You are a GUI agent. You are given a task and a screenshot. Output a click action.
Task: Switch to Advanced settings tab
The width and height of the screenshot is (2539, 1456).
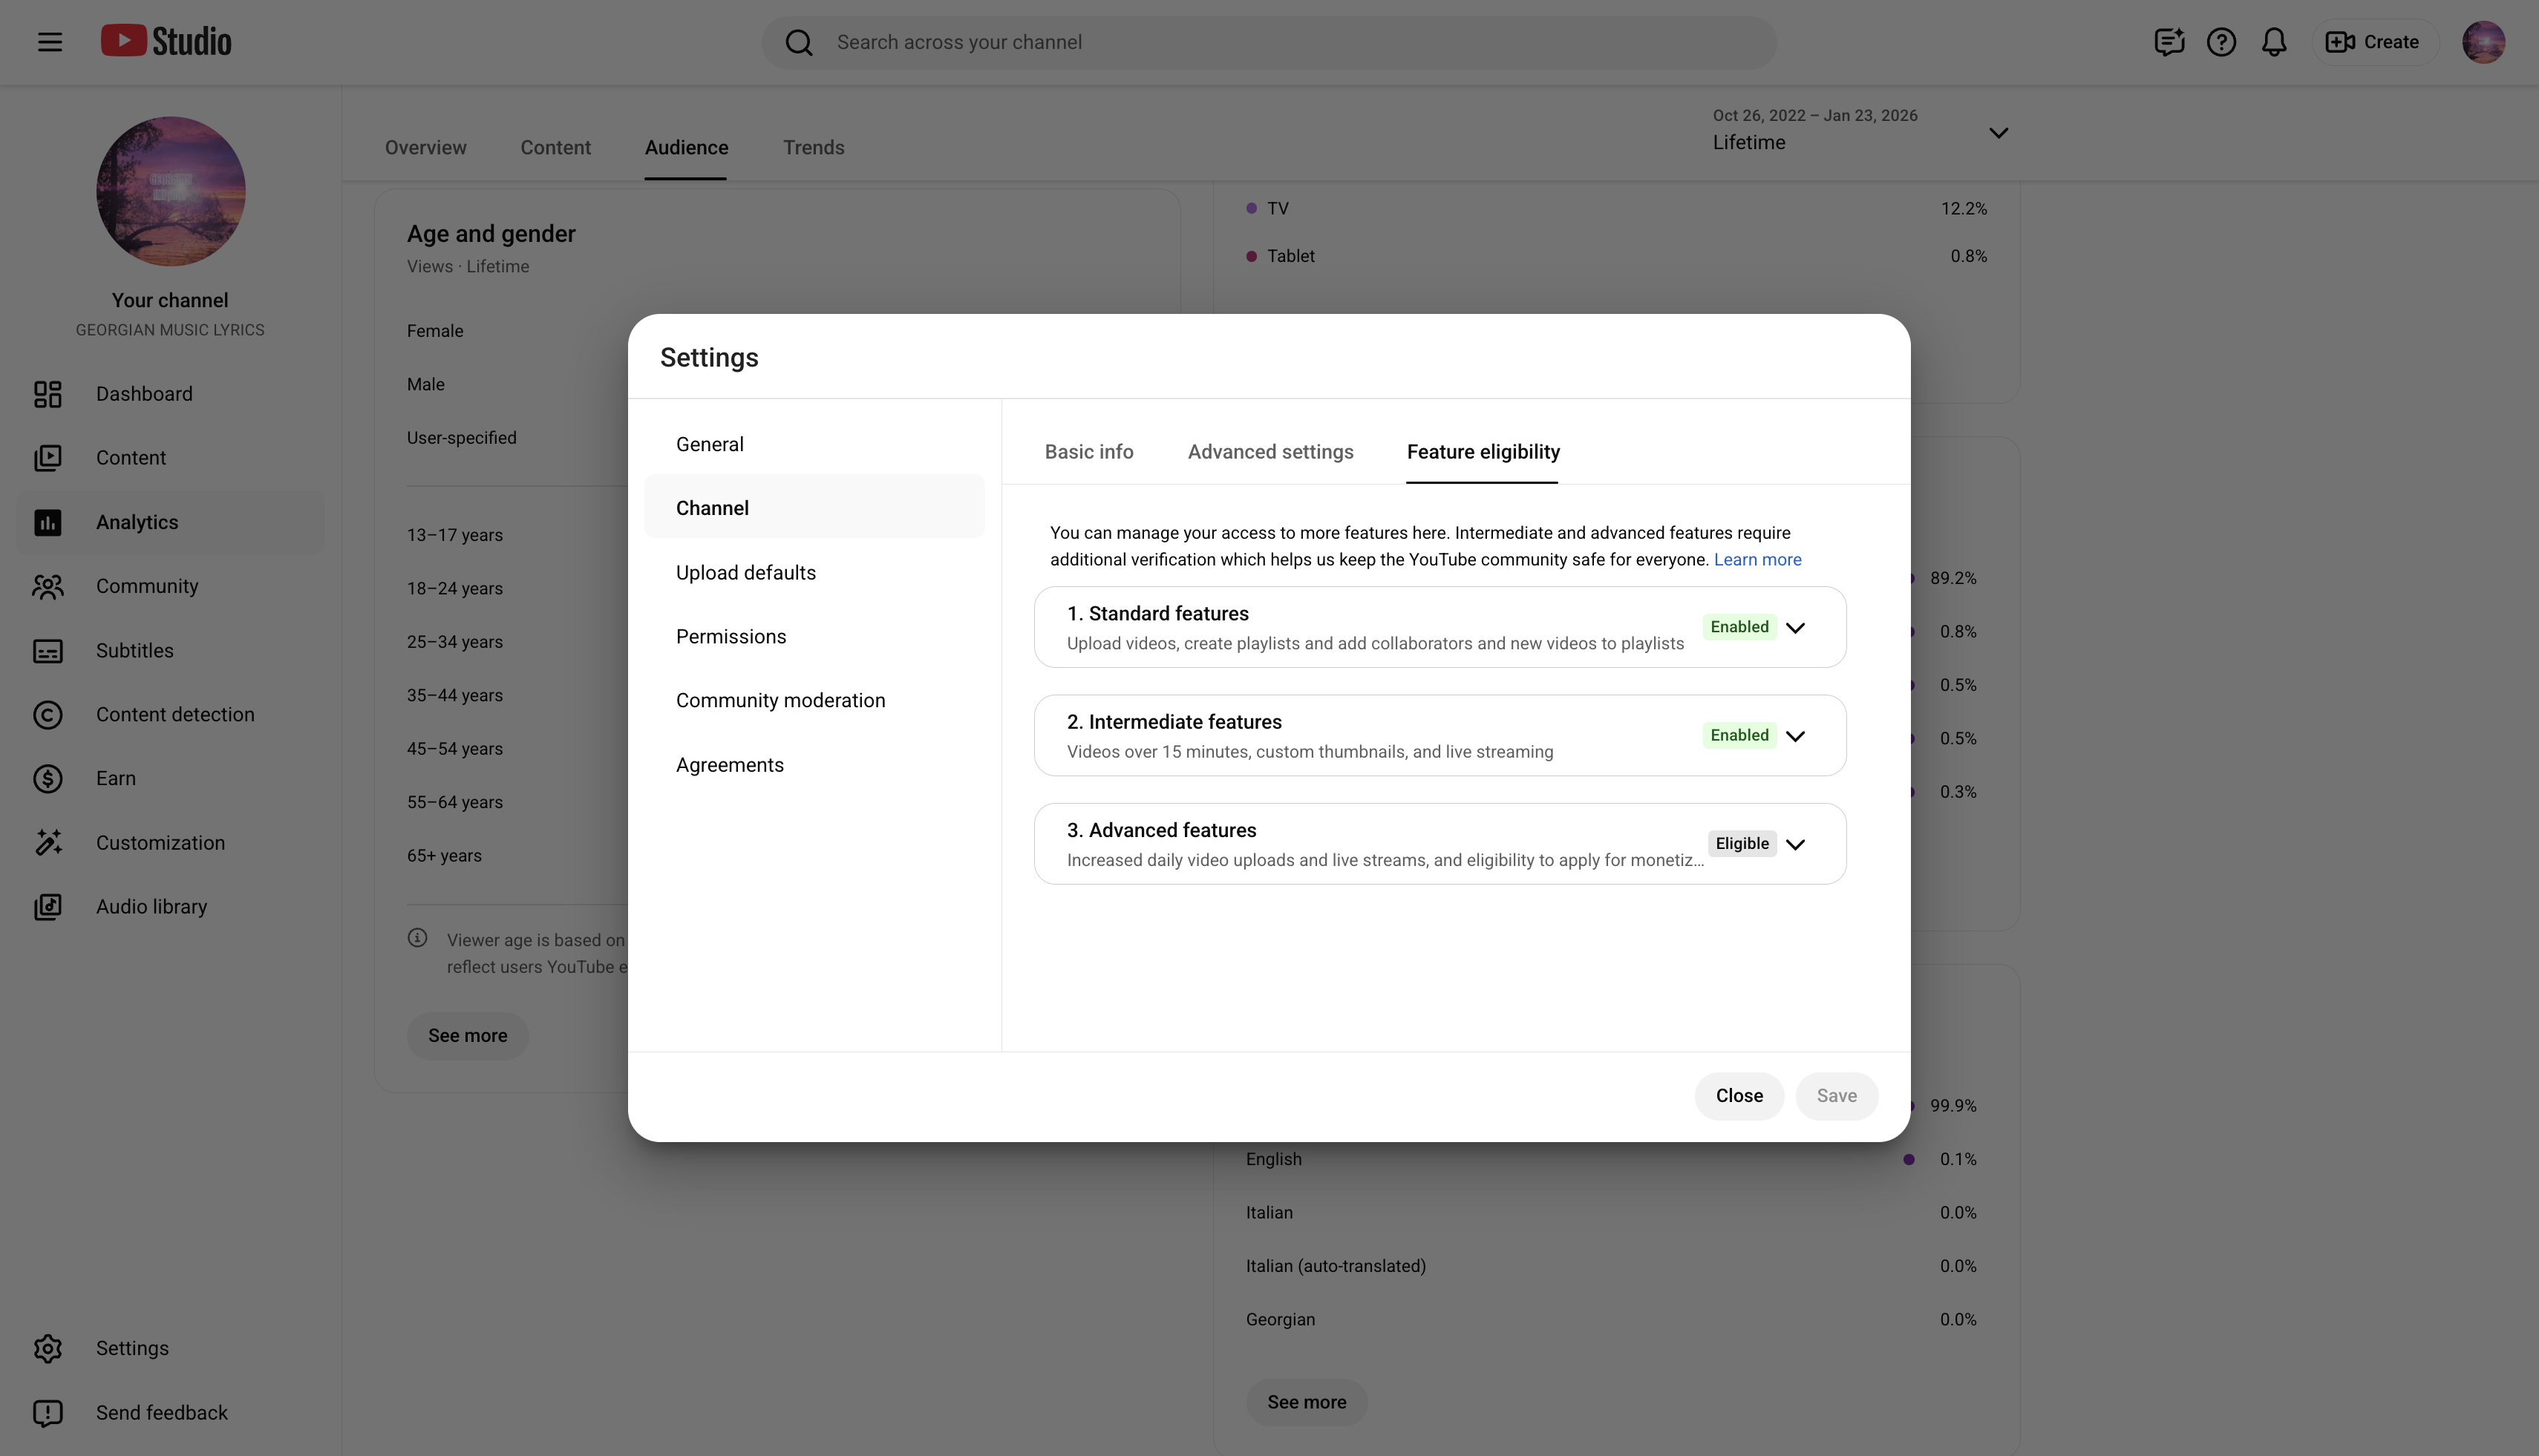coord(1270,452)
